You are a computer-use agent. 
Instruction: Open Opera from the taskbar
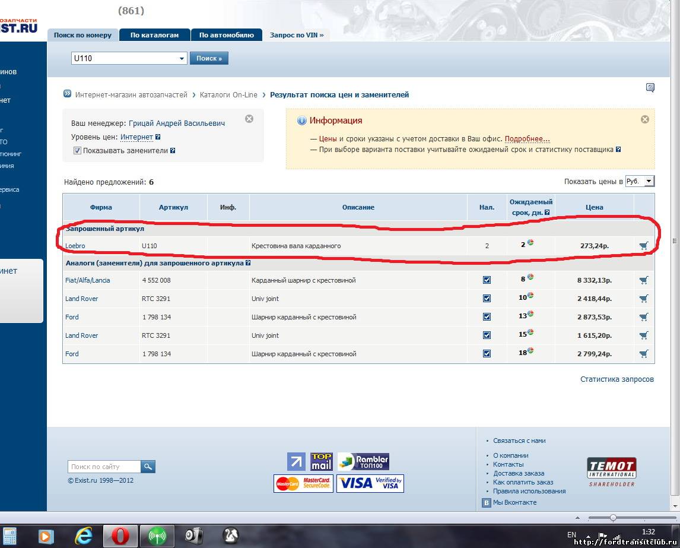120,536
